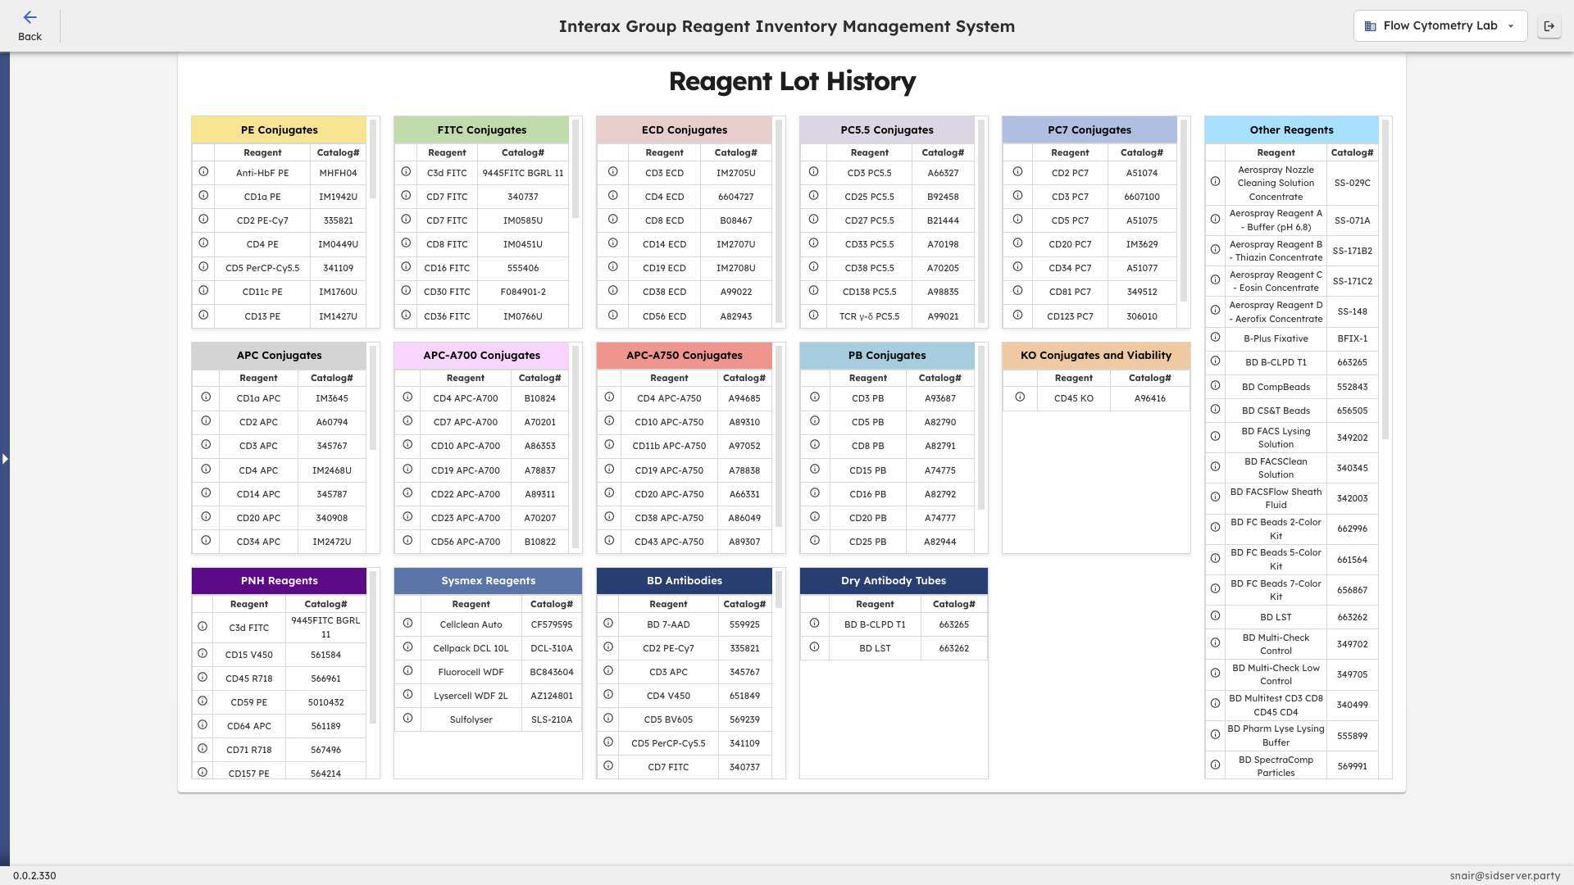Click the logout icon in the top right corner
The width and height of the screenshot is (1574, 885).
coord(1549,25)
